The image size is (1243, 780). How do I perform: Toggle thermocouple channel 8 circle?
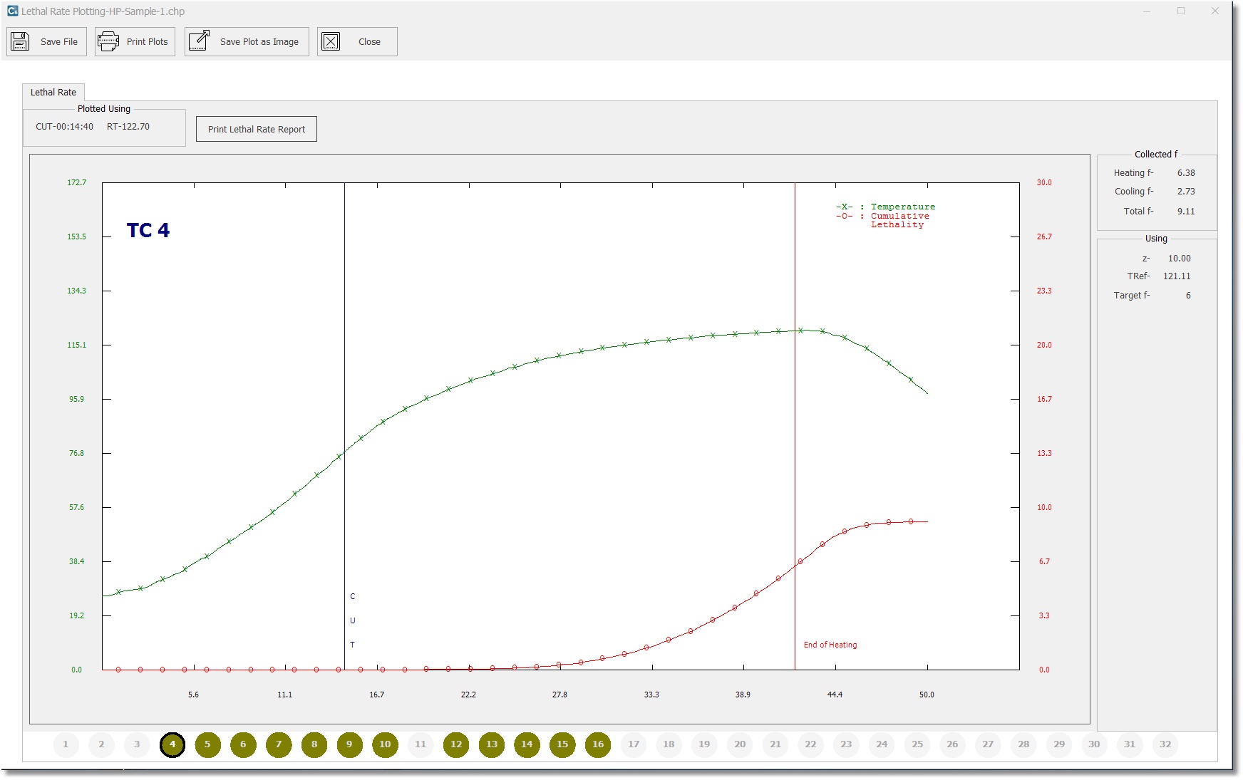coord(314,744)
